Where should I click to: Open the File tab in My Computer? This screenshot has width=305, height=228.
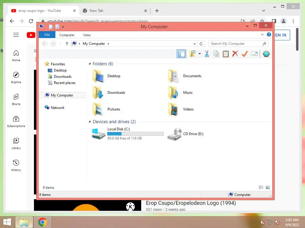point(47,35)
